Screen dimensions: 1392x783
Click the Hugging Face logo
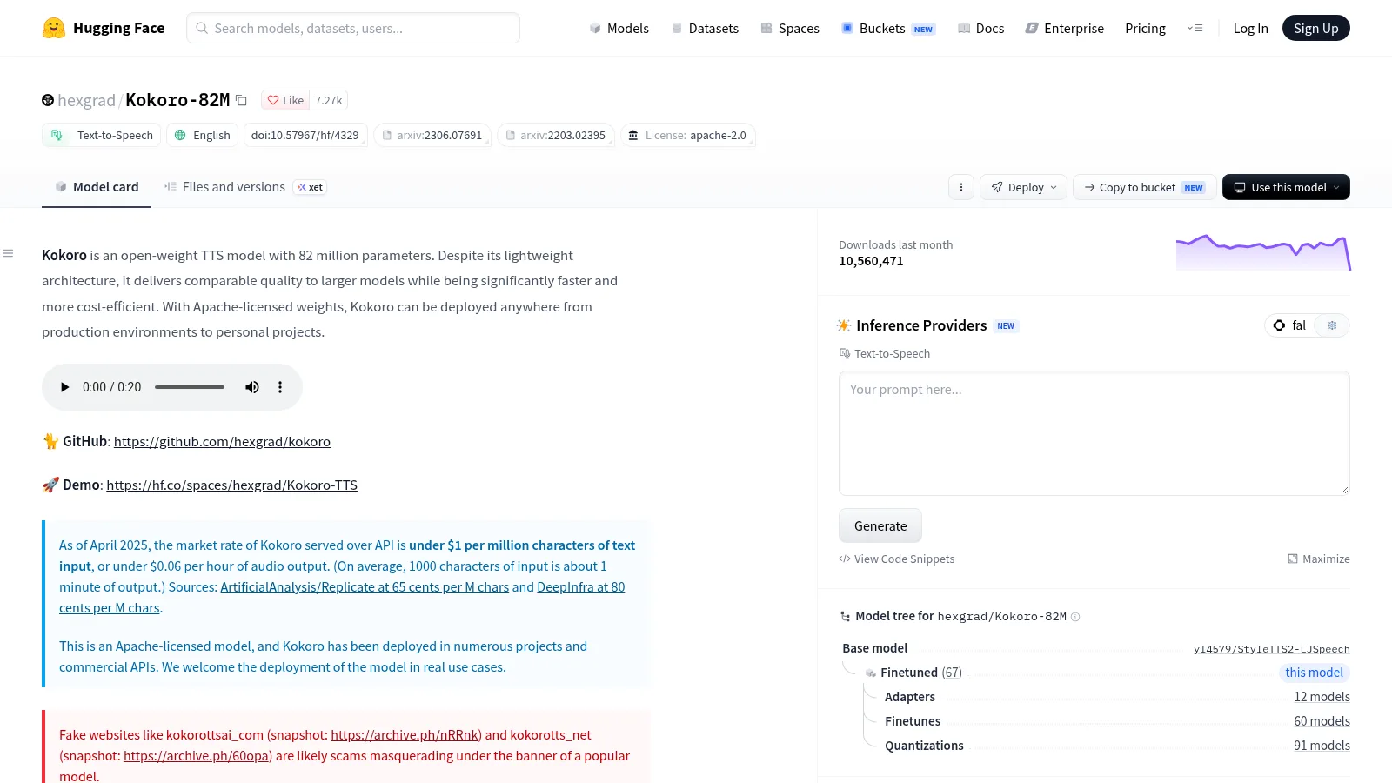(x=104, y=28)
